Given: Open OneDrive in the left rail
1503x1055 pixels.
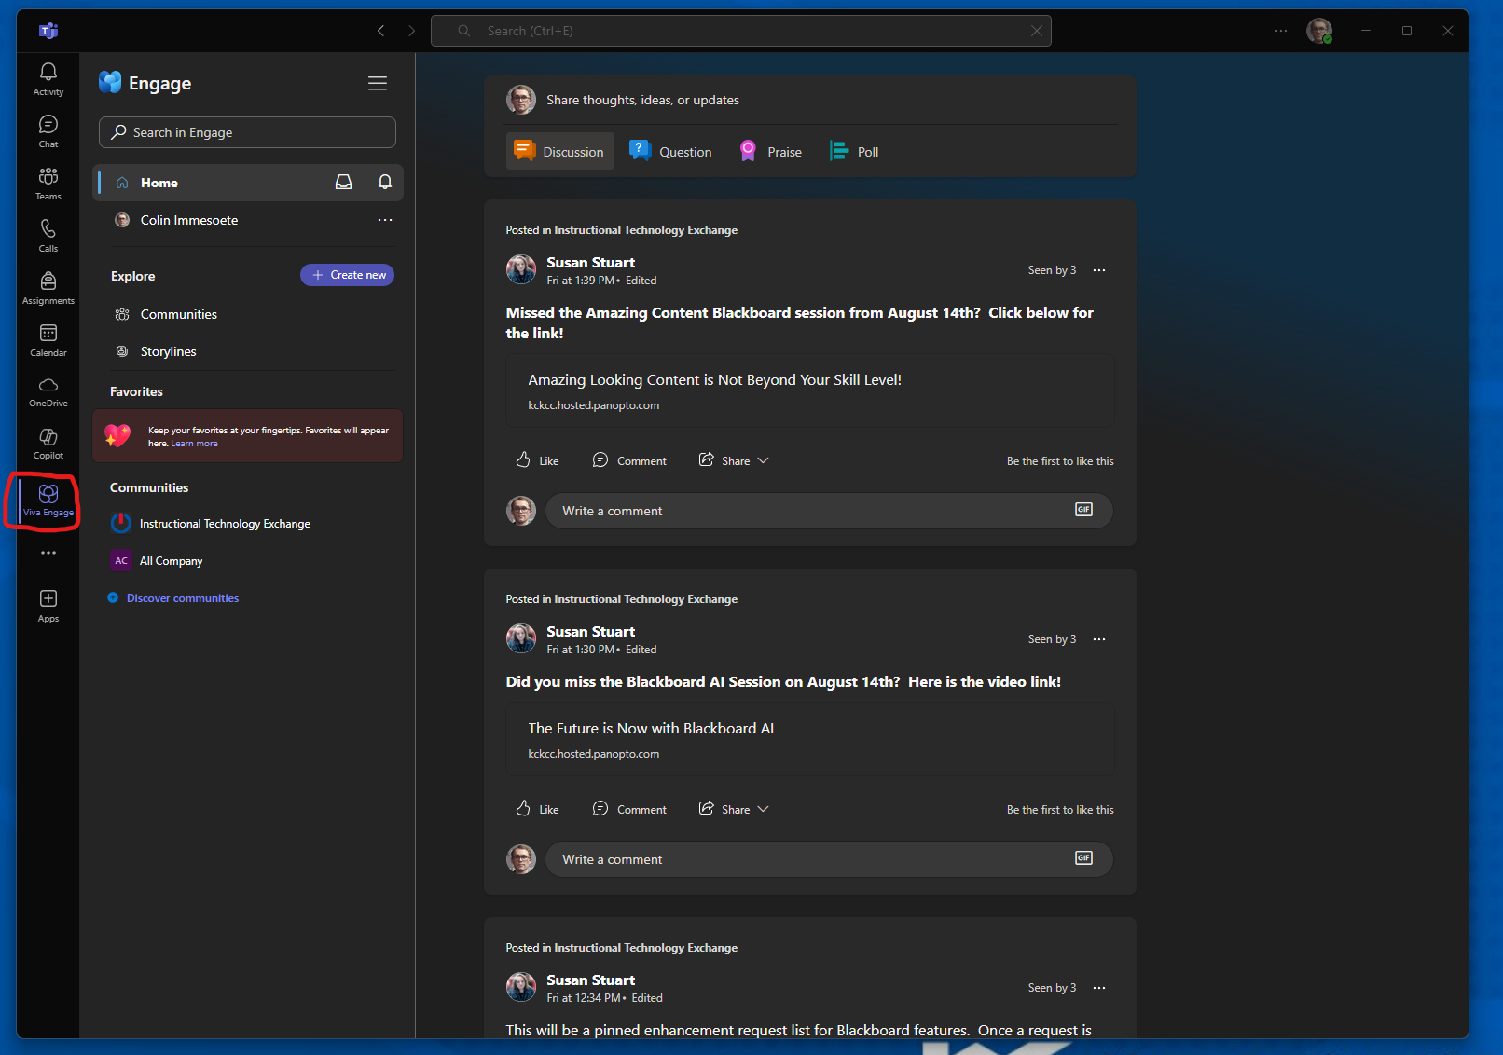Looking at the screenshot, I should pyautogui.click(x=48, y=391).
